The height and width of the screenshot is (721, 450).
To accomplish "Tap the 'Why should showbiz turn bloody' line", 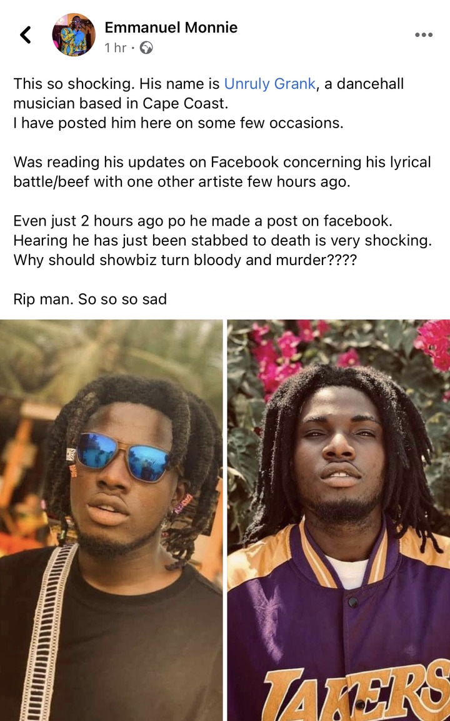I will tap(185, 260).
